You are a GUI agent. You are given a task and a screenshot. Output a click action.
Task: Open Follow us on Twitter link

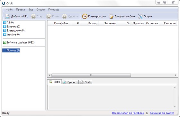coord(162,113)
